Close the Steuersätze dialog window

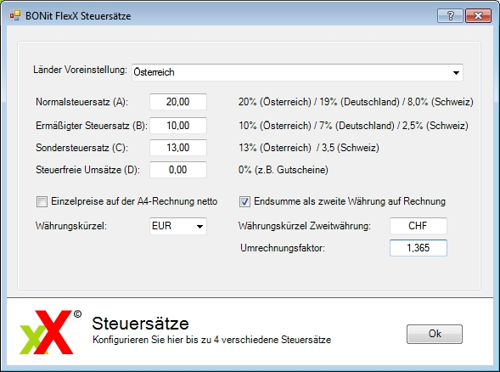pyautogui.click(x=478, y=15)
